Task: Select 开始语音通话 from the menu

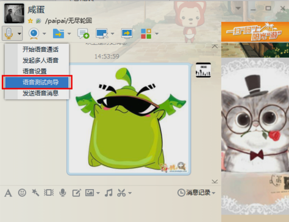Action: pos(40,49)
